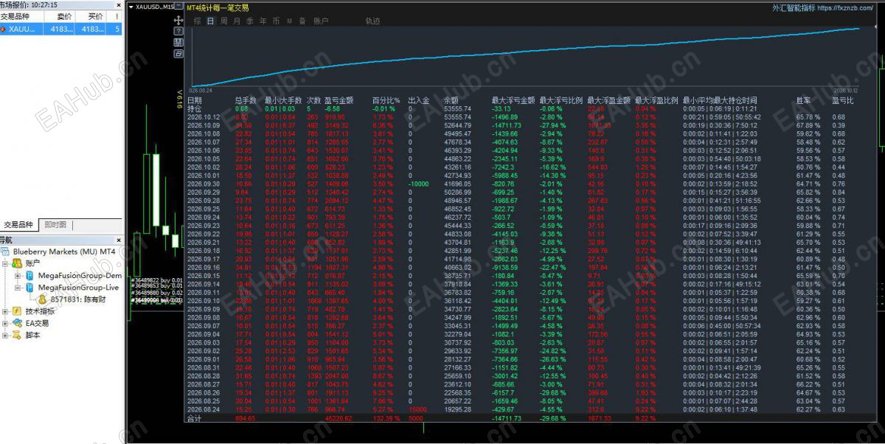This screenshot has height=444, width=885.
Task: Click the MegaFusionGroup-Live server icon
Action: [x=30, y=287]
